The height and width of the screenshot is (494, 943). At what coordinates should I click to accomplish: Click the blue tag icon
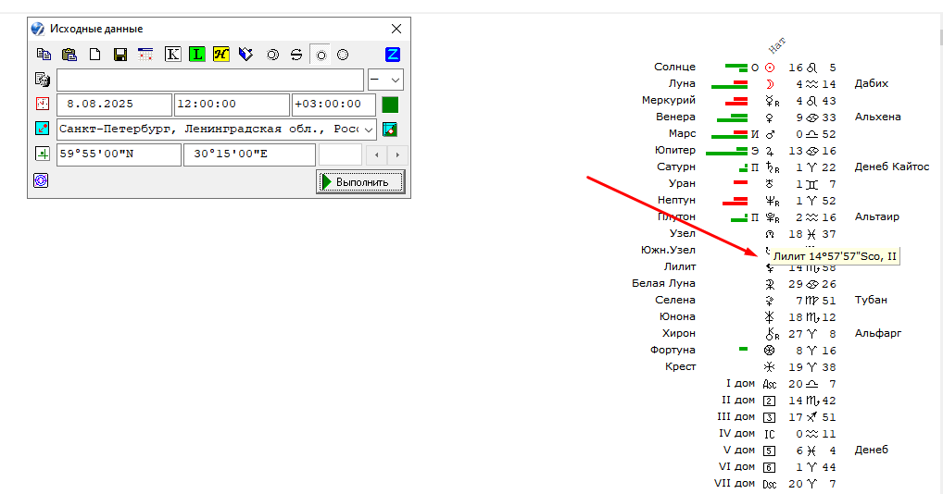[x=246, y=55]
